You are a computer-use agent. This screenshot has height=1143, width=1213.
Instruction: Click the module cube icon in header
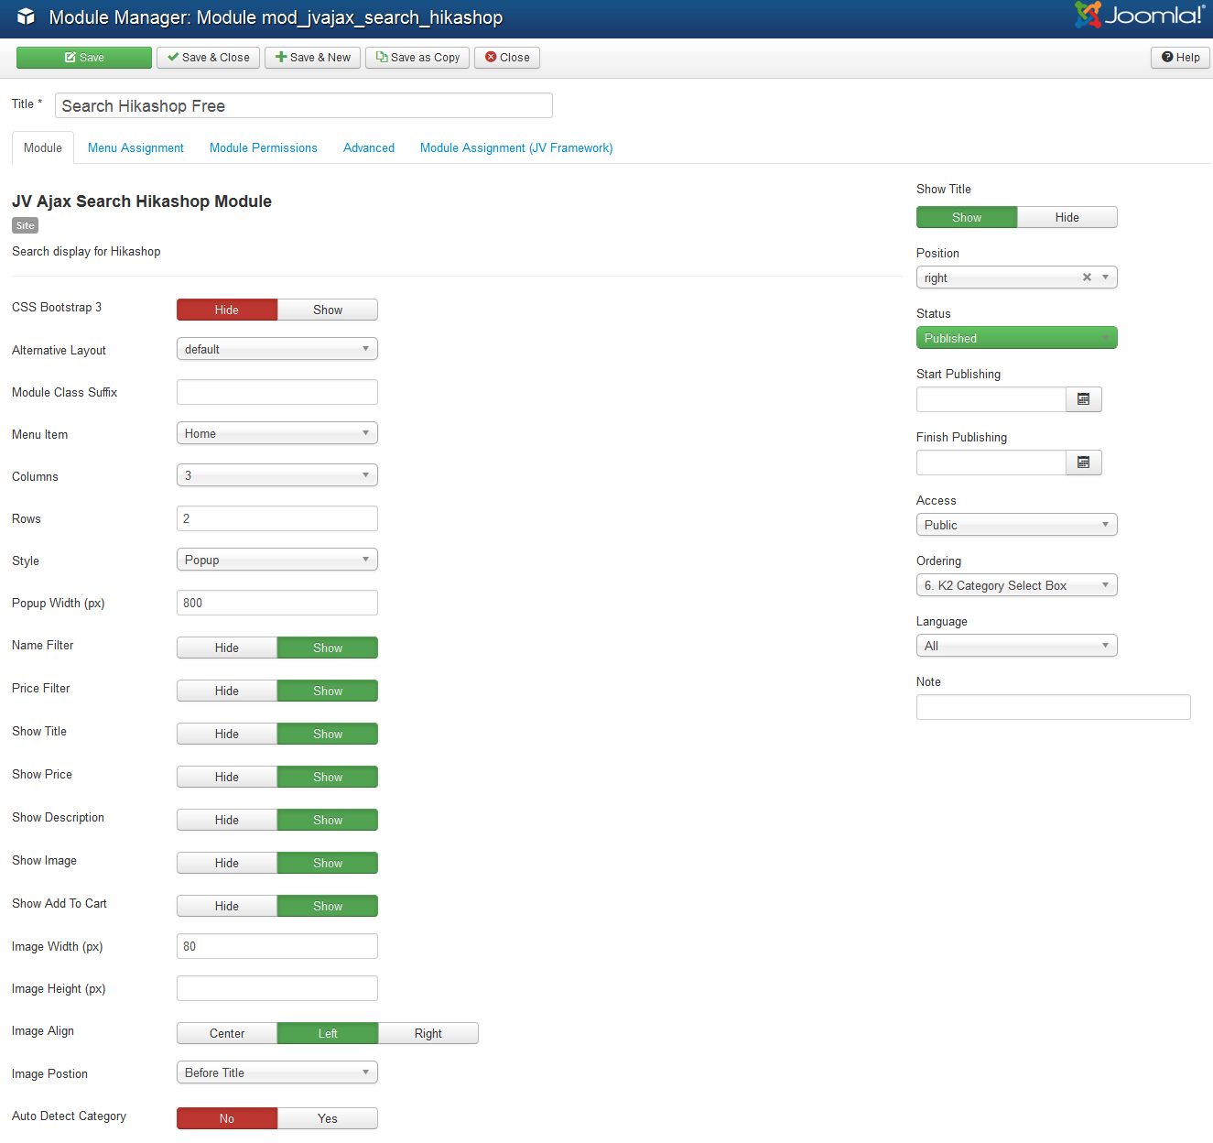26,16
